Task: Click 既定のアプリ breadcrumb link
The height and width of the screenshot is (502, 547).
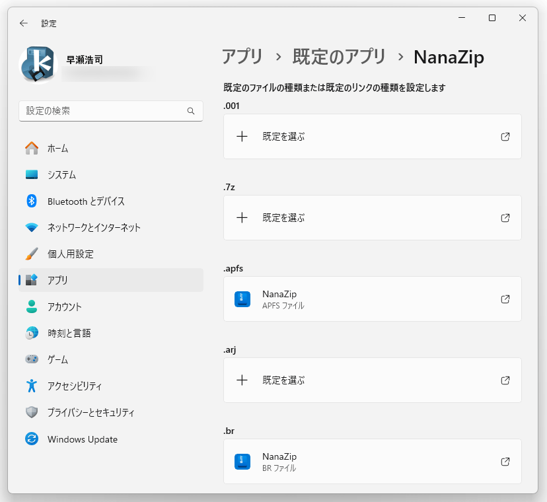Action: pos(339,57)
